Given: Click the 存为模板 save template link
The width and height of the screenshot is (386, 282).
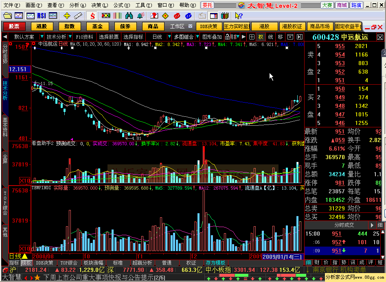Looking at the screenshot, I should coord(215,263).
